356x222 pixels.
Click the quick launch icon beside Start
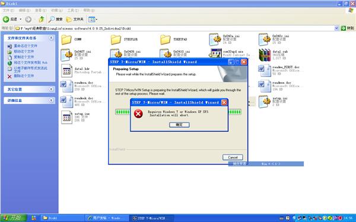(x=34, y=218)
